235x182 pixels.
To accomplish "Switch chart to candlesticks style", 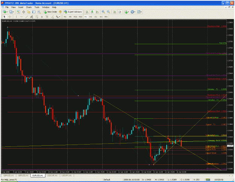I will (92, 12).
